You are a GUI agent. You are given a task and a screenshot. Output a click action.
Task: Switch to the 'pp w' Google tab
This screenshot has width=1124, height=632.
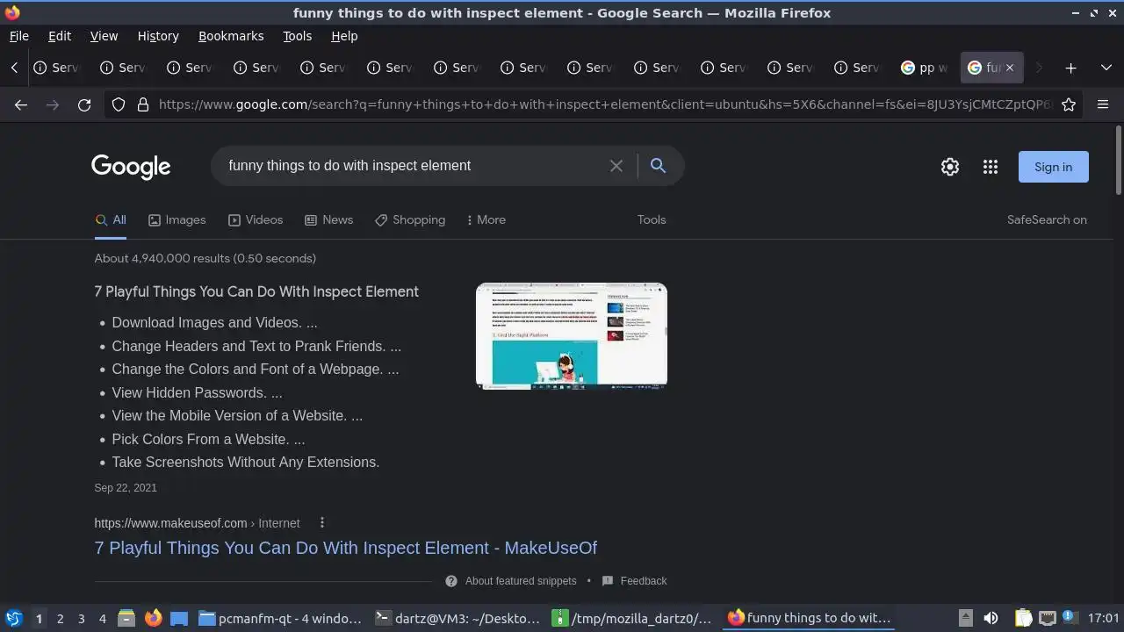click(x=926, y=68)
